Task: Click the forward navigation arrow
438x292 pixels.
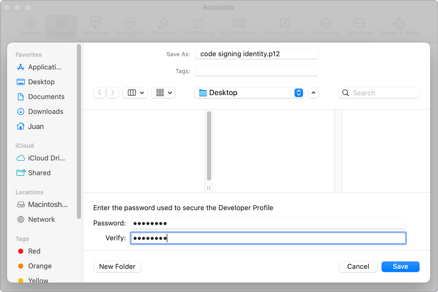Action: pos(113,93)
